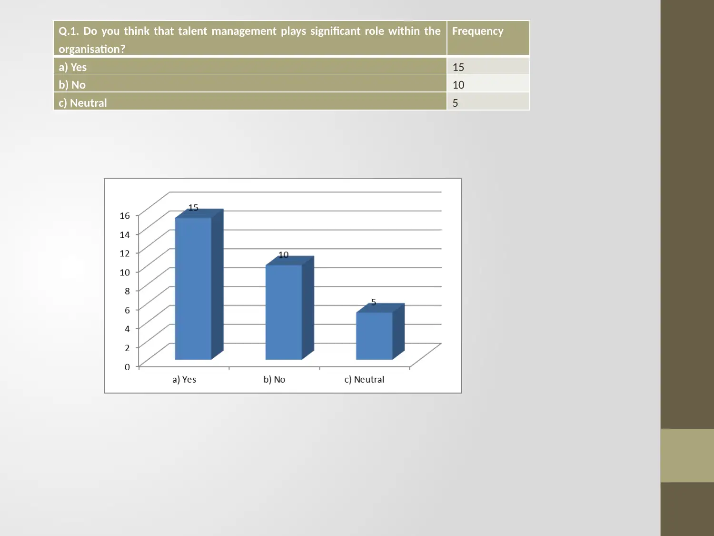Click the data label 15 above Yes bar
The height and width of the screenshot is (536, 714).
193,208
